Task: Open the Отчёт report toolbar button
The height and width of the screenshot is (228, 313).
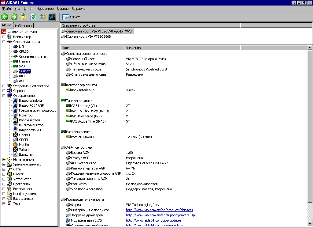Action: pos(71,17)
